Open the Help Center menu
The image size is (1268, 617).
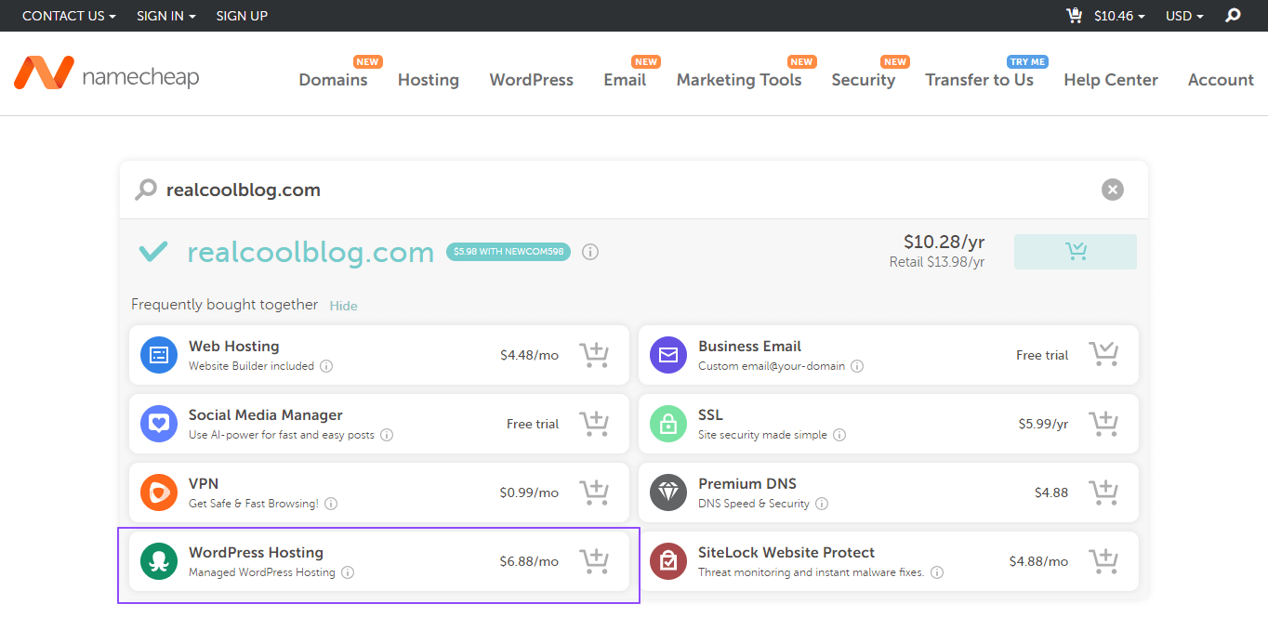pos(1111,80)
